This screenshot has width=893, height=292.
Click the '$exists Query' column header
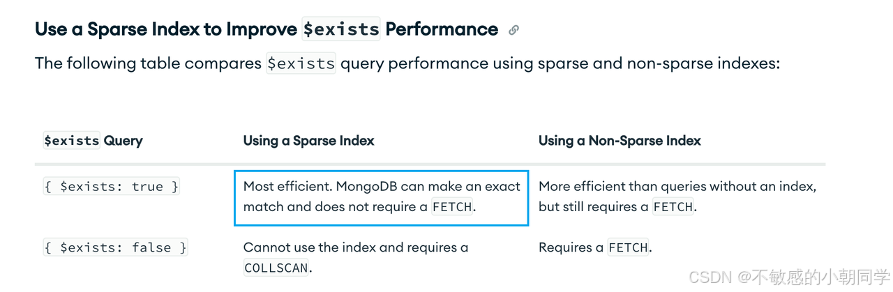click(x=93, y=141)
